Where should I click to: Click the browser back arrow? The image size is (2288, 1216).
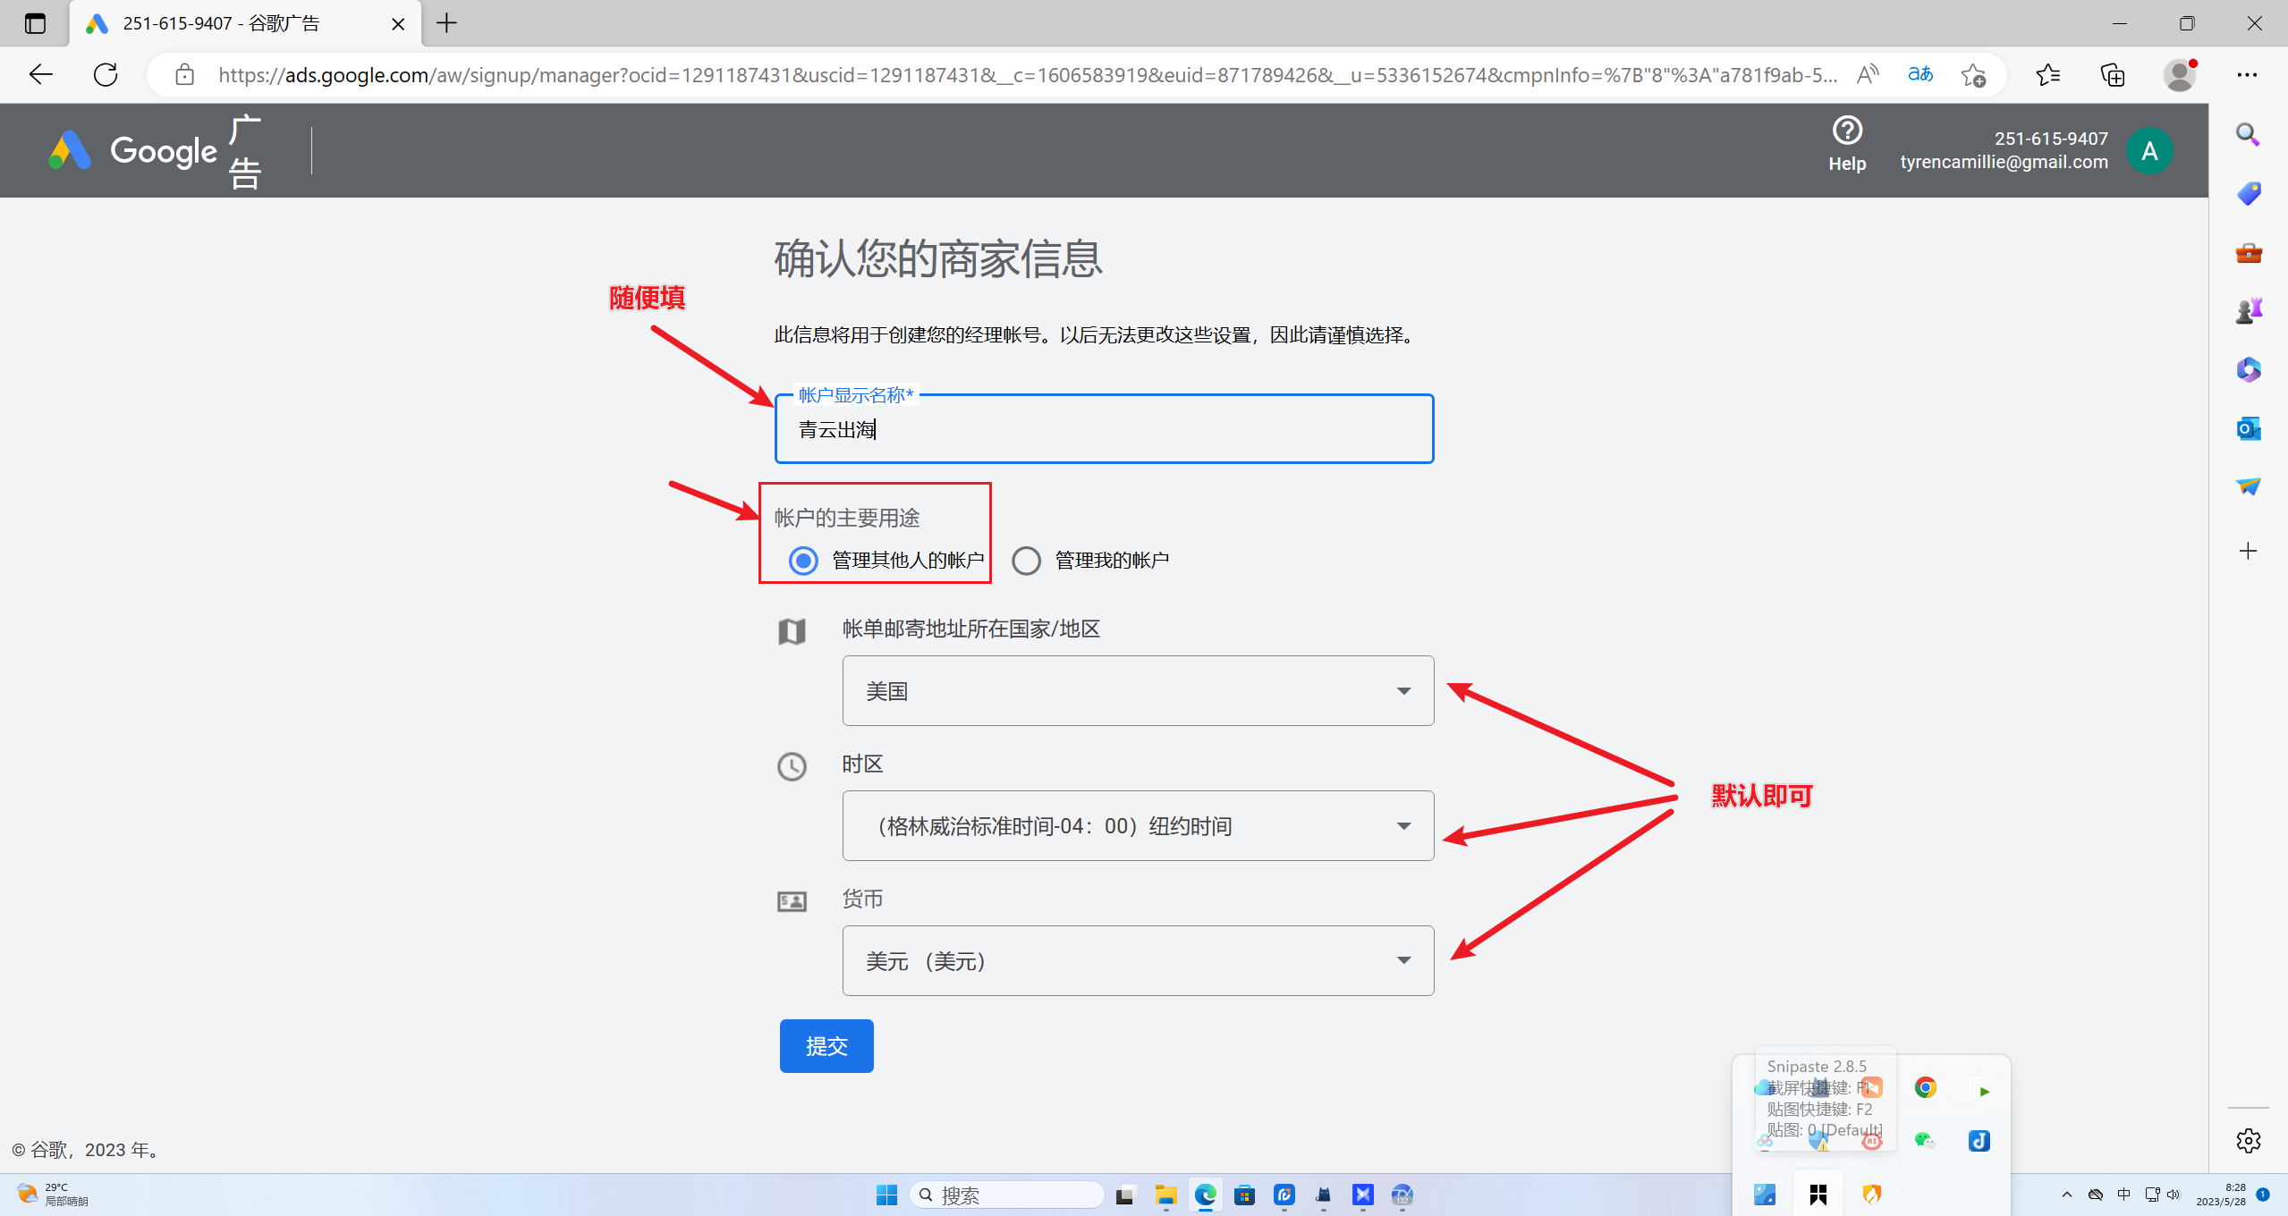coord(41,75)
